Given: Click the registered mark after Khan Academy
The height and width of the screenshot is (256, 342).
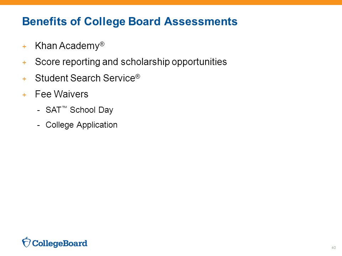Looking at the screenshot, I should click(x=102, y=44).
